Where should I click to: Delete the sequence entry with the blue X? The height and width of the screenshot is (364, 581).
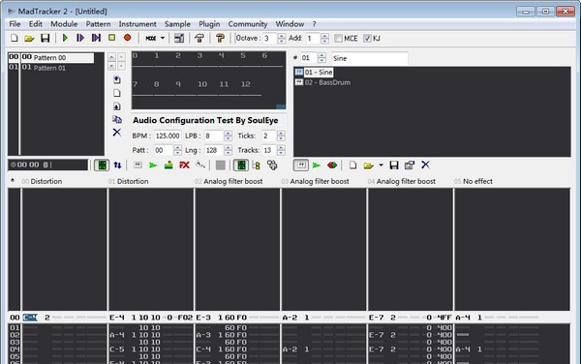coord(117,133)
